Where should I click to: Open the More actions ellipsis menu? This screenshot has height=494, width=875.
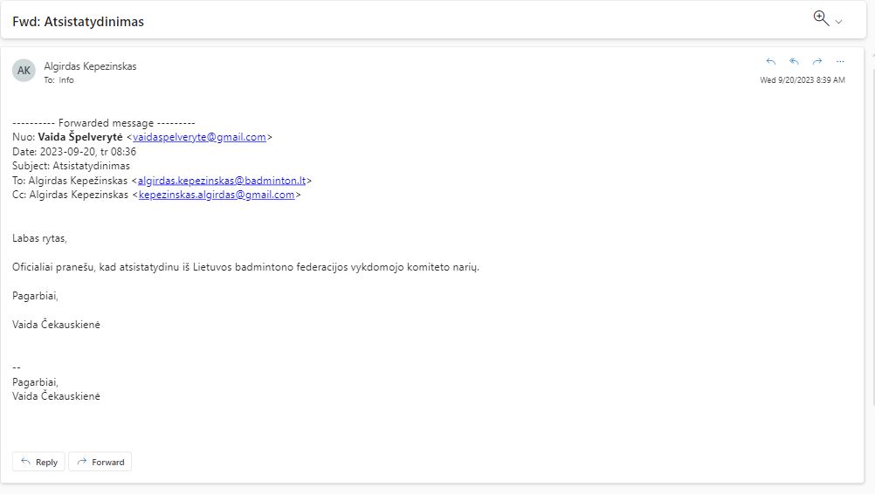[x=840, y=62]
